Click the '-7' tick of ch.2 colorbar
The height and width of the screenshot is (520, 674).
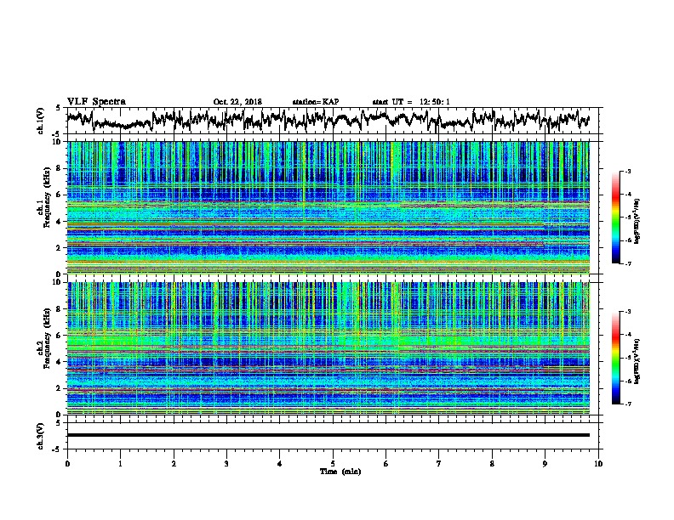[x=627, y=404]
